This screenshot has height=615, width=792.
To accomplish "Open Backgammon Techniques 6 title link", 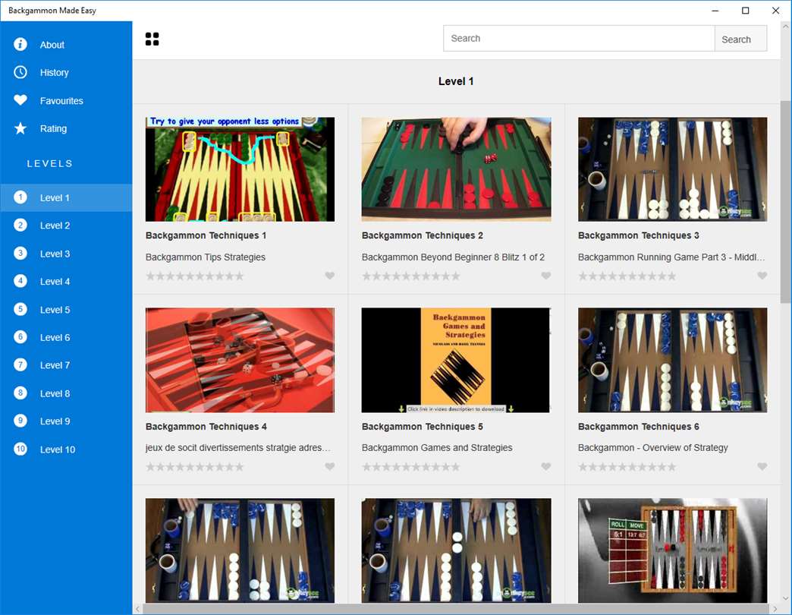I will point(639,427).
